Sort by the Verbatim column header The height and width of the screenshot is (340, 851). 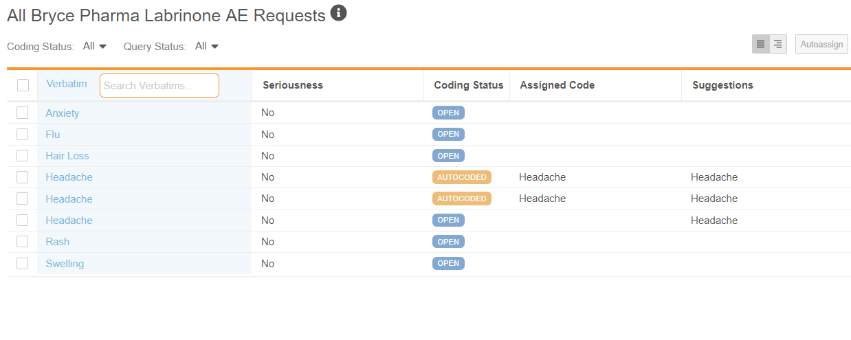(67, 84)
